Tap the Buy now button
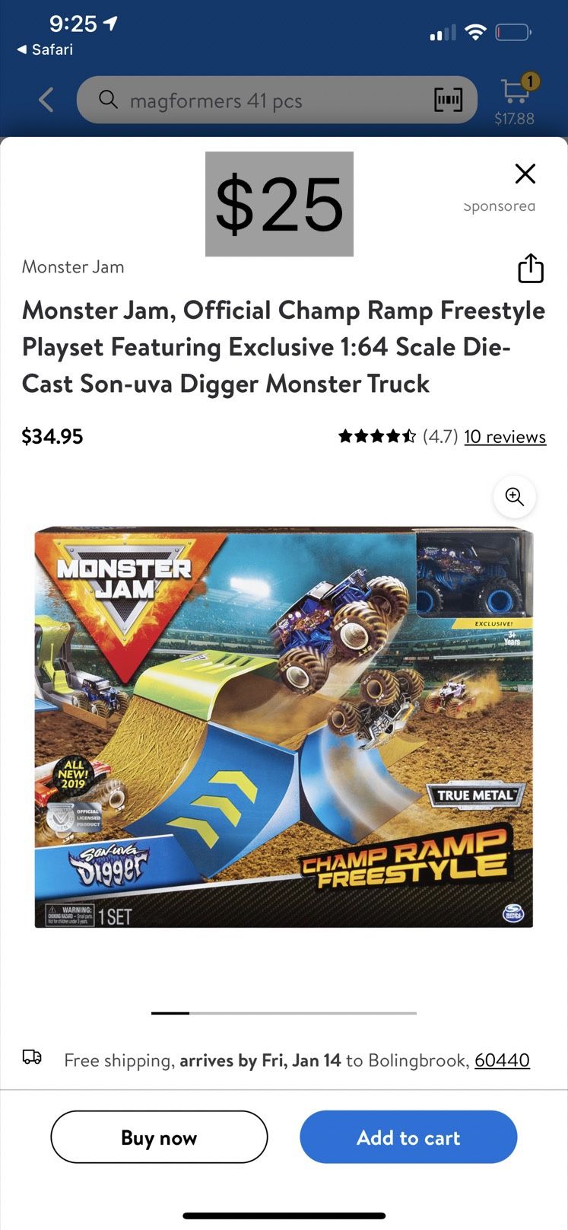The image size is (568, 1230). [159, 1137]
